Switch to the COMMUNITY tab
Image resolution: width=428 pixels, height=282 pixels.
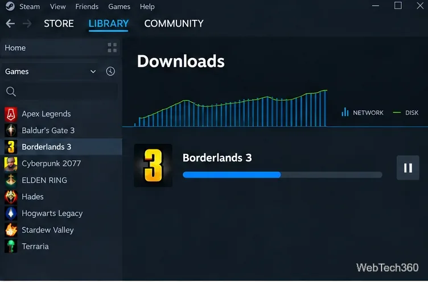[174, 24]
